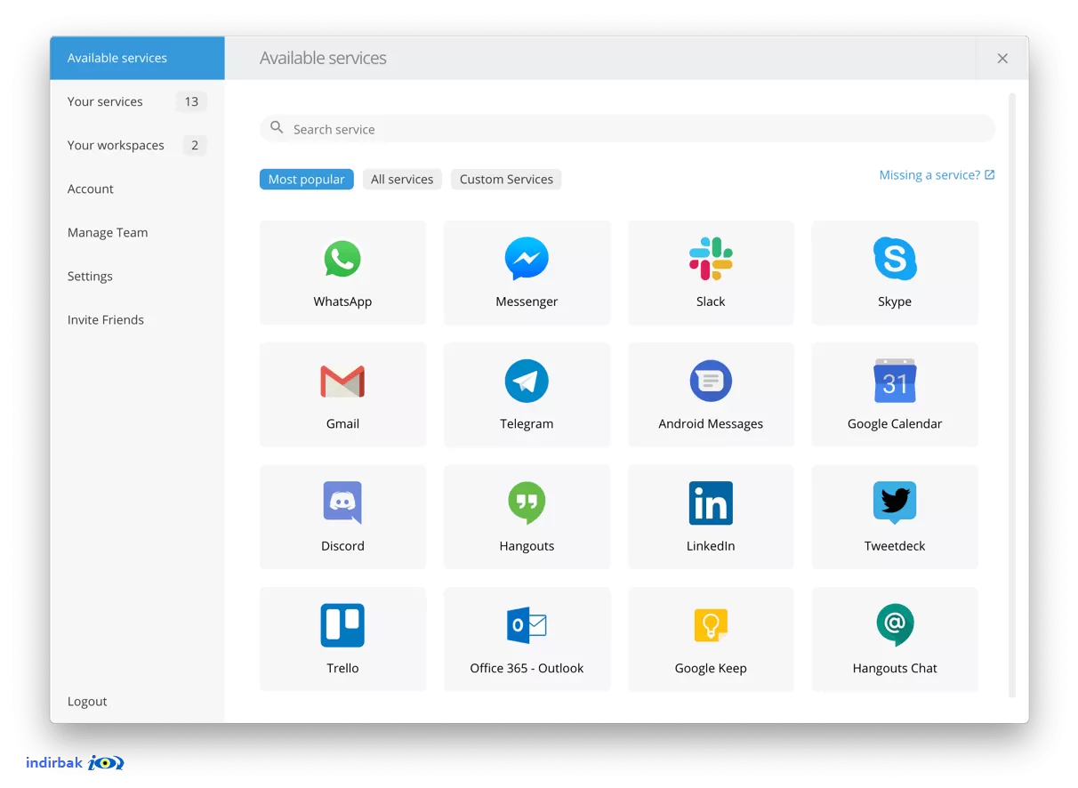Click the Skype label text

coord(895,302)
